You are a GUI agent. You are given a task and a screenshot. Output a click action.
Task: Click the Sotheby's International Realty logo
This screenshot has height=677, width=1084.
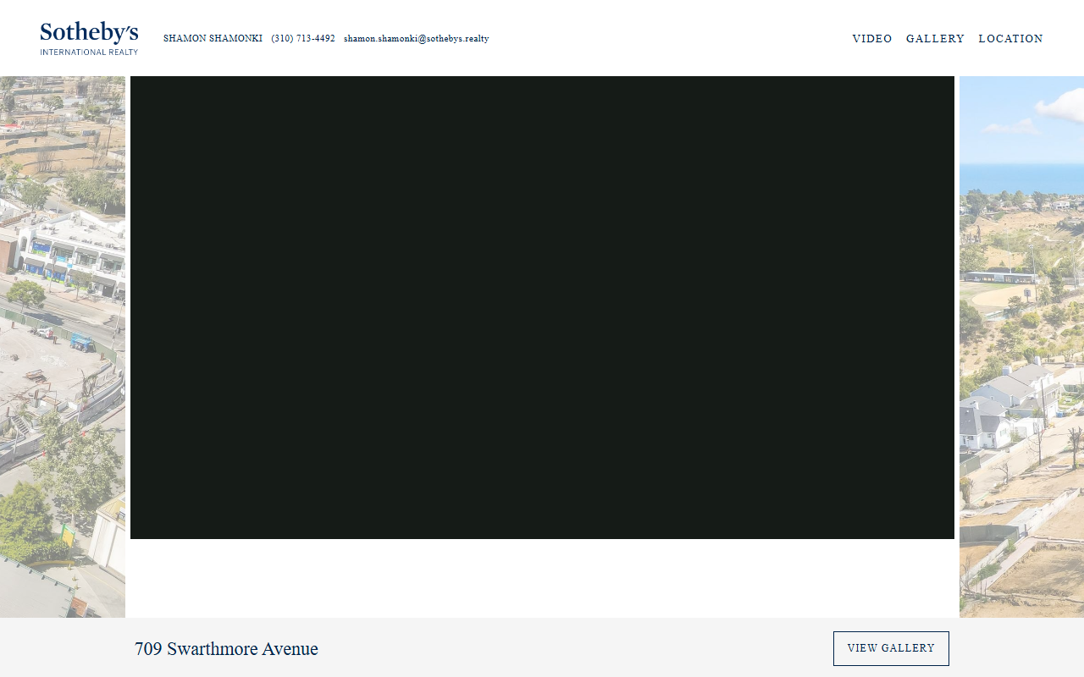[89, 39]
